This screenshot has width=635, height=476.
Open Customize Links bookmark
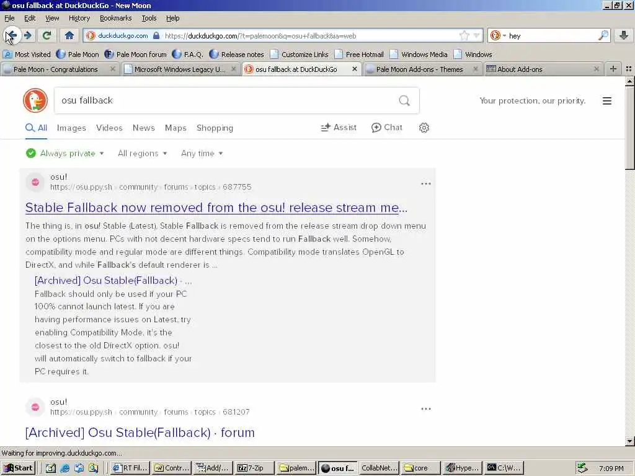(300, 55)
